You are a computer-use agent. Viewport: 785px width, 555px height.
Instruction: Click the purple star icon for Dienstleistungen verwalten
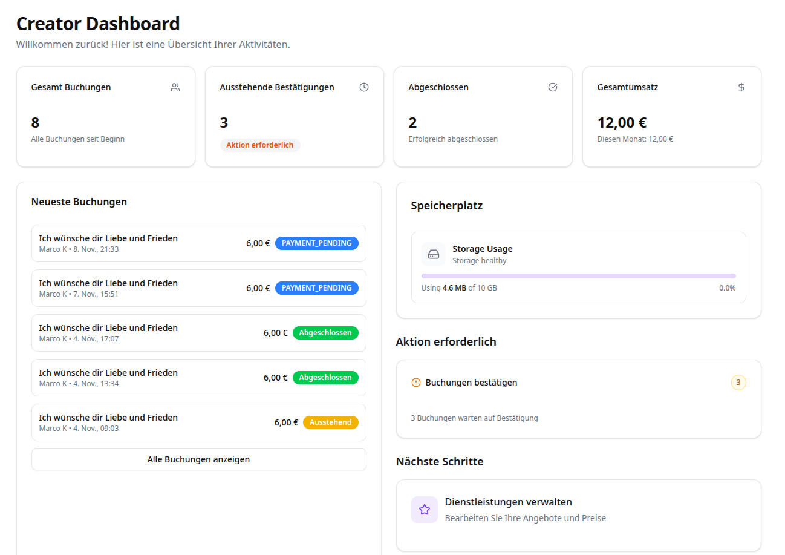click(425, 510)
